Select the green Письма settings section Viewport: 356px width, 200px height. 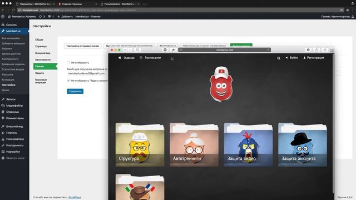coord(45,67)
